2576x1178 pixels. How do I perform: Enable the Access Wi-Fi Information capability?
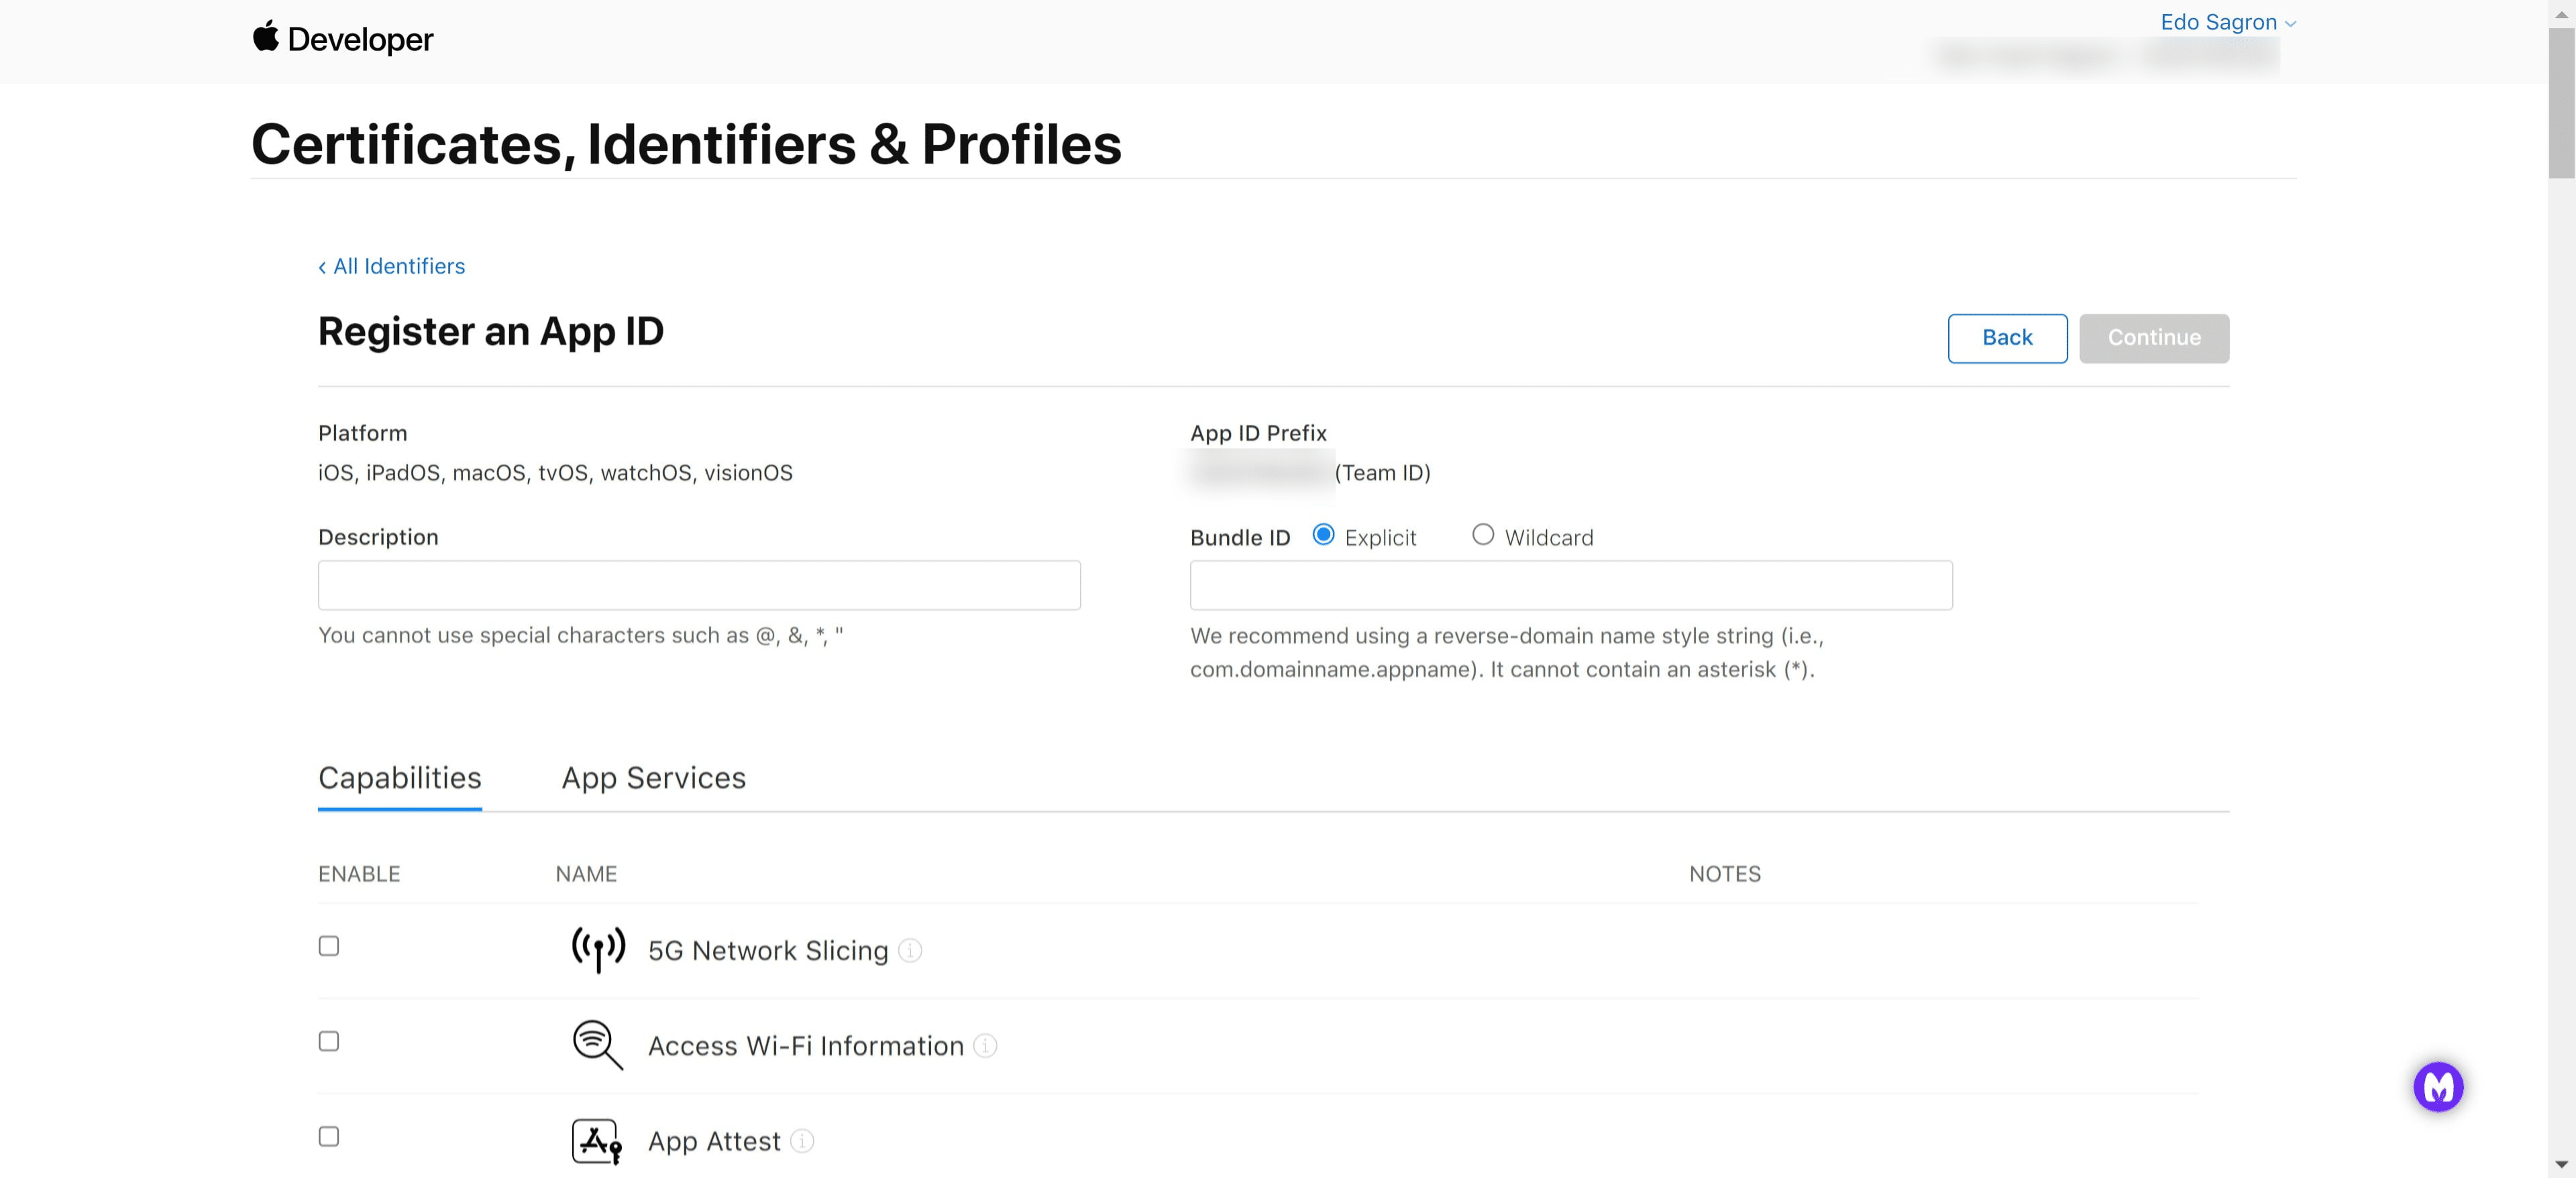[x=328, y=1040]
